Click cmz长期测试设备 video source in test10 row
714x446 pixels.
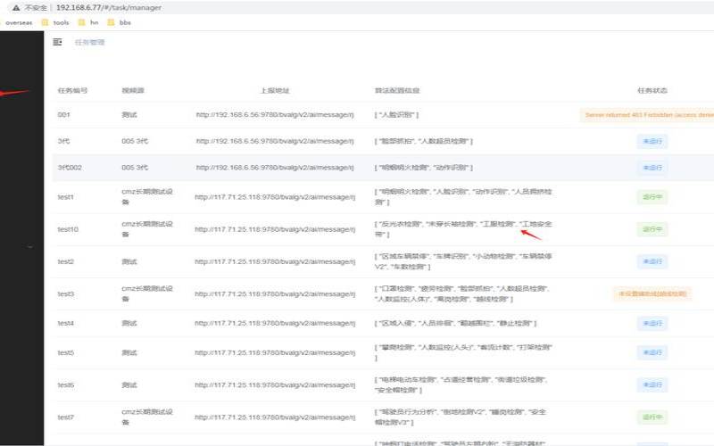pyautogui.click(x=147, y=229)
